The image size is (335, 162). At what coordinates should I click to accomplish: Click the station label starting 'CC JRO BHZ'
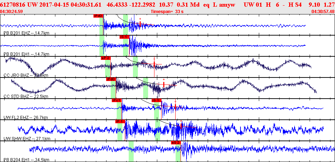pos(26,75)
